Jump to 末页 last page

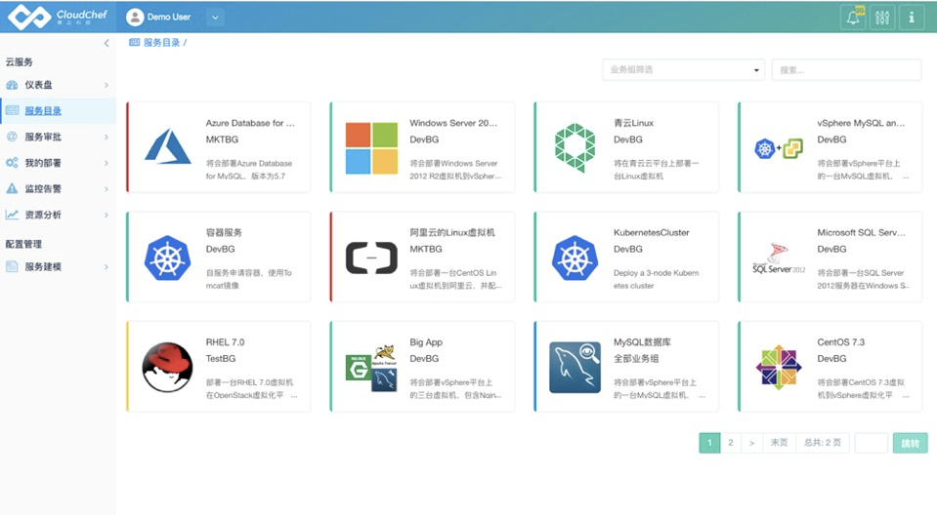pos(779,443)
